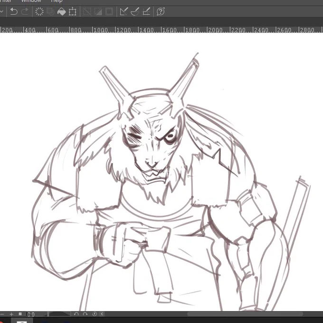
Task: Open Clip Studio support question-mark icon
Action: tap(161, 11)
